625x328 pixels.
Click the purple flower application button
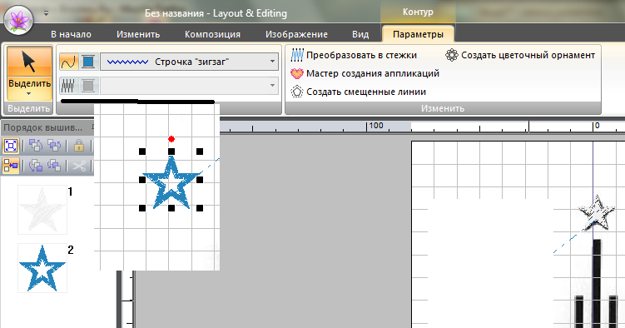click(x=18, y=20)
